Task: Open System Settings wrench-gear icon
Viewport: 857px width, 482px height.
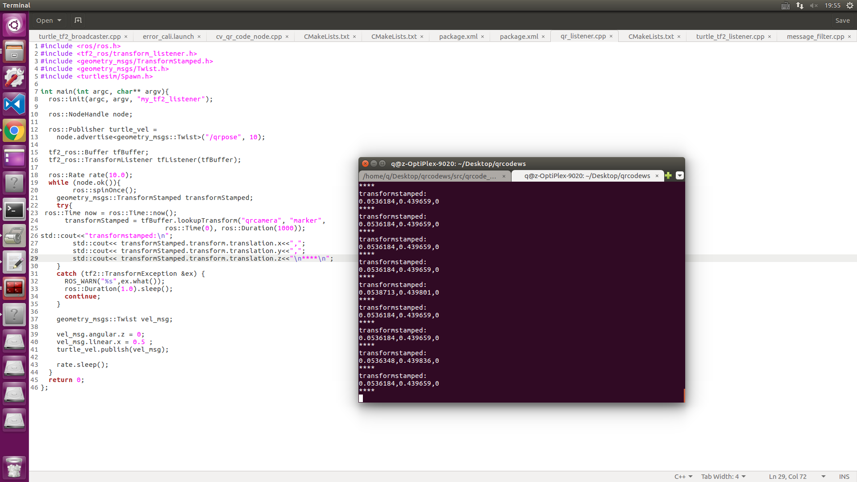Action: (14, 78)
